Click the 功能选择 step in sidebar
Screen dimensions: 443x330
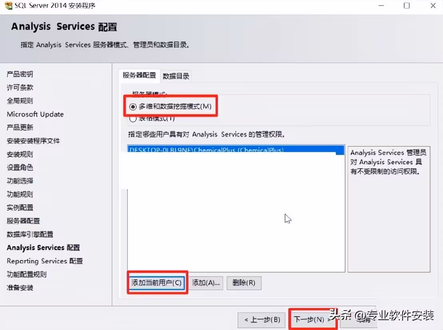pyautogui.click(x=20, y=181)
